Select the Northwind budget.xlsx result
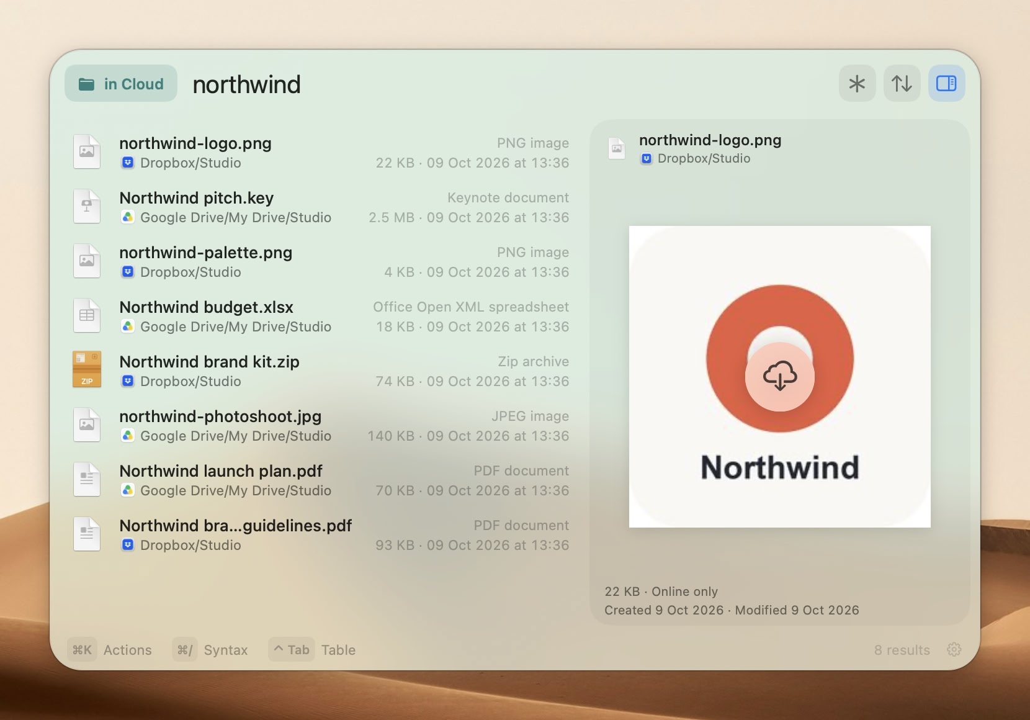Image resolution: width=1030 pixels, height=720 pixels. [x=320, y=317]
